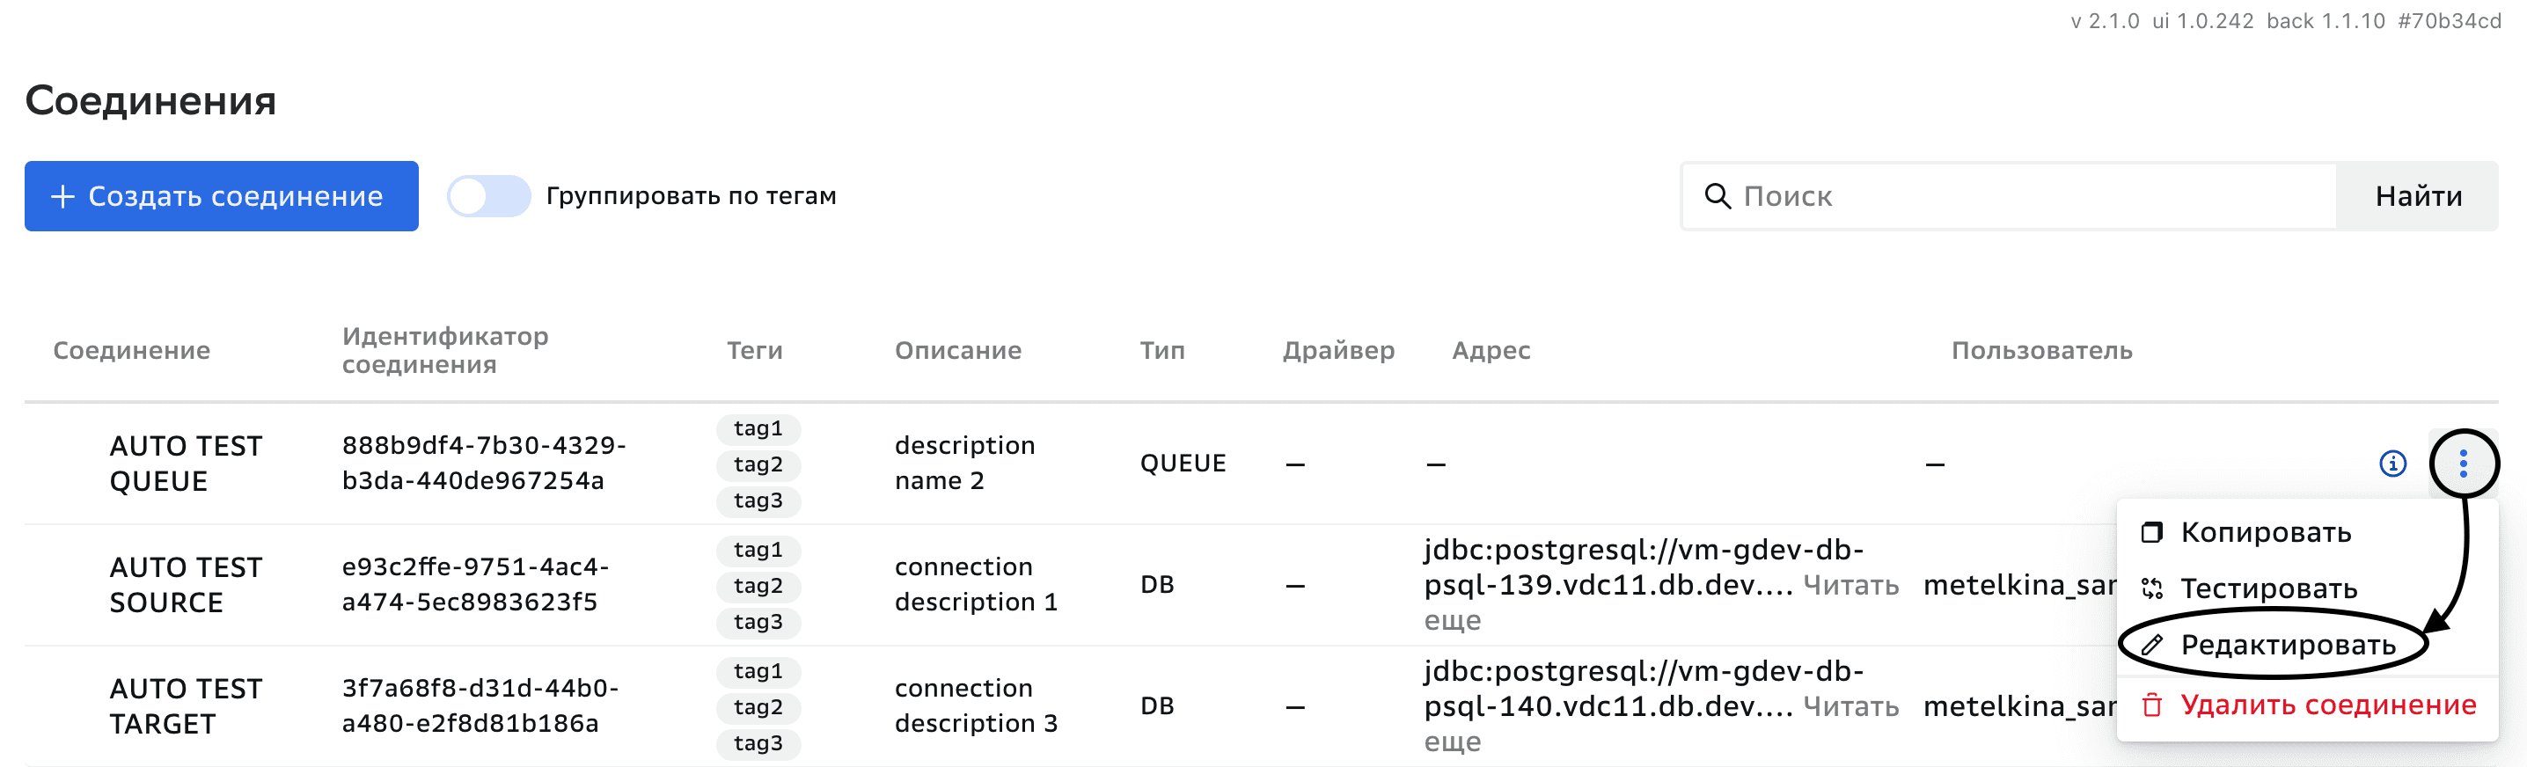This screenshot has width=2527, height=767.
Task: Click the info icon on AUTO TEST QUEUE row
Action: [x=2392, y=464]
